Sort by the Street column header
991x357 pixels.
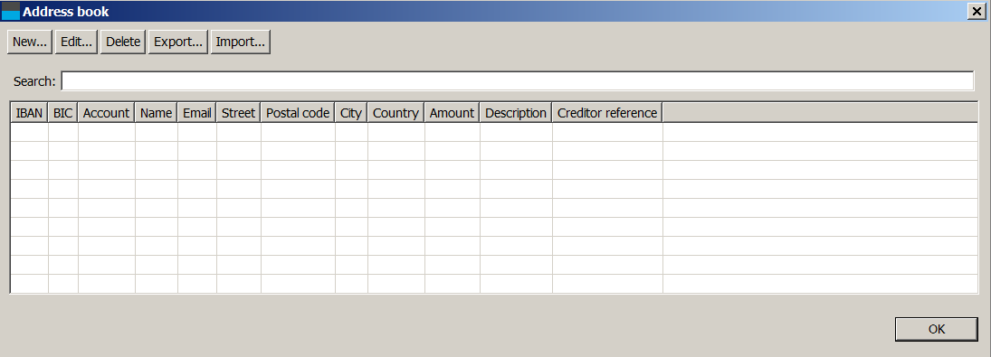tap(238, 113)
